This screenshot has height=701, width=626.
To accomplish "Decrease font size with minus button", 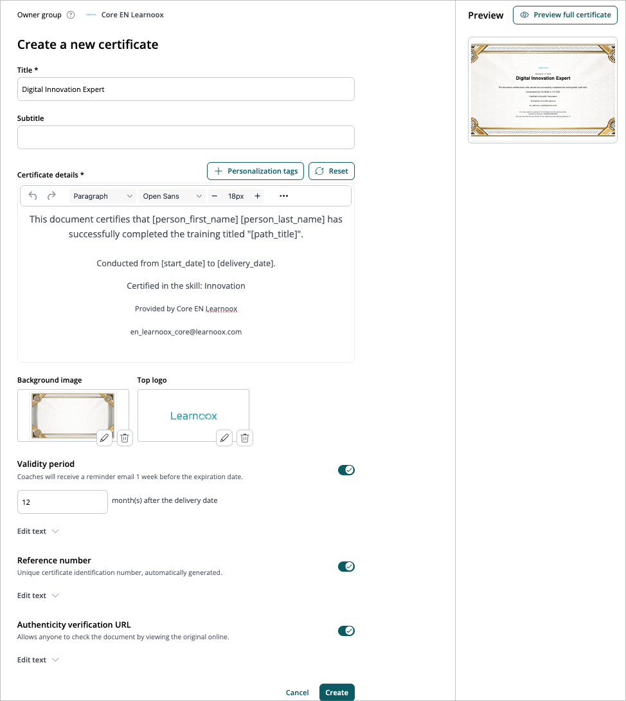I will pyautogui.click(x=215, y=196).
